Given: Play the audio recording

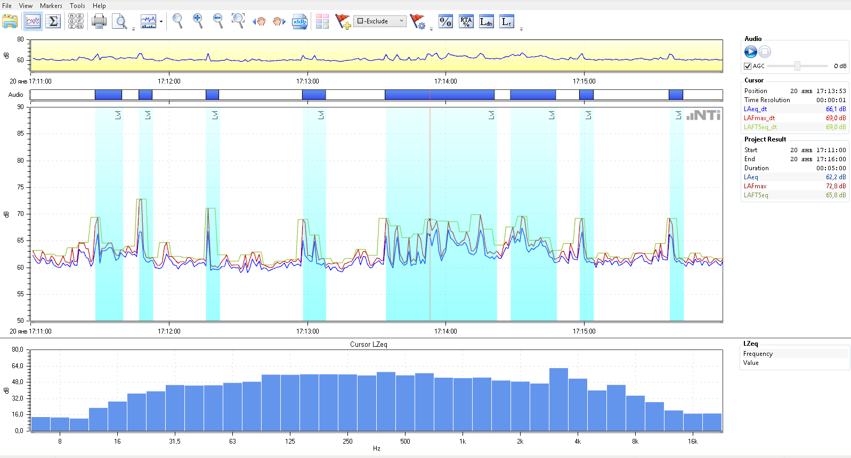Looking at the screenshot, I should [x=750, y=52].
